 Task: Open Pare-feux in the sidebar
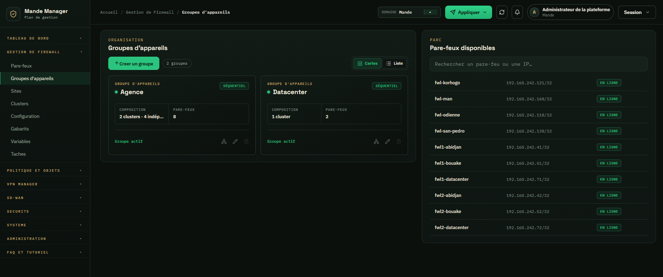tap(45, 66)
